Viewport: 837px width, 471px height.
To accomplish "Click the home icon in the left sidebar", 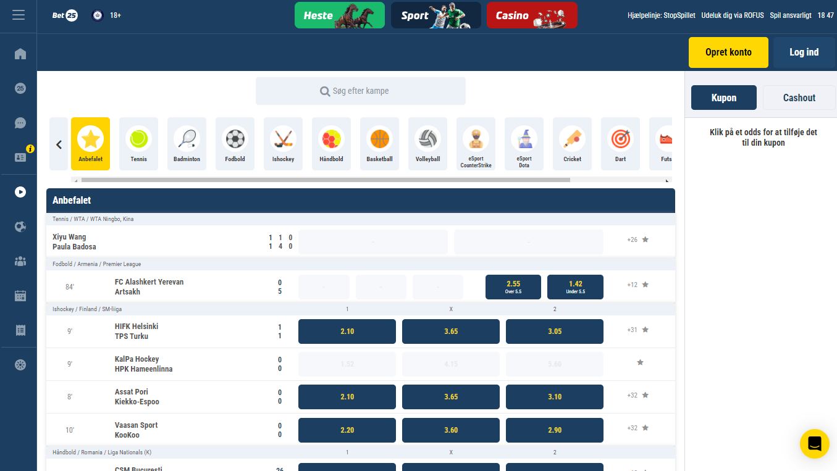I will (20, 54).
